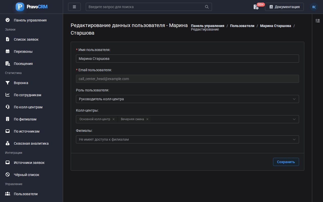The image size is (323, 202).
Task: Click the Список заявок document icon
Action: [8, 39]
